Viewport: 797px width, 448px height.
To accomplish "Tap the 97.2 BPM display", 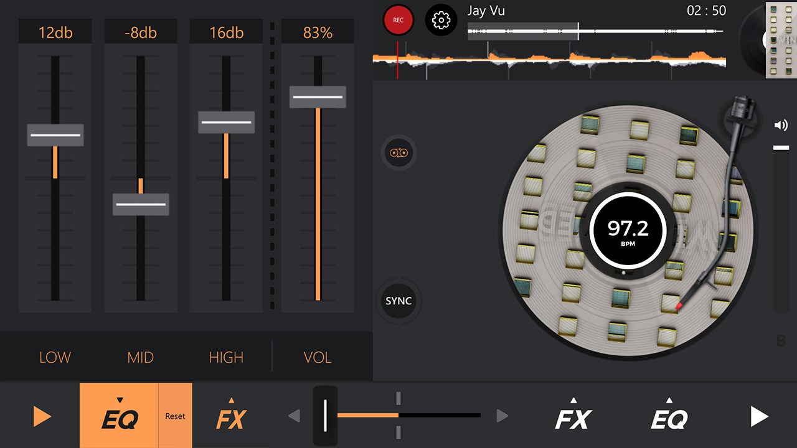I will 627,230.
